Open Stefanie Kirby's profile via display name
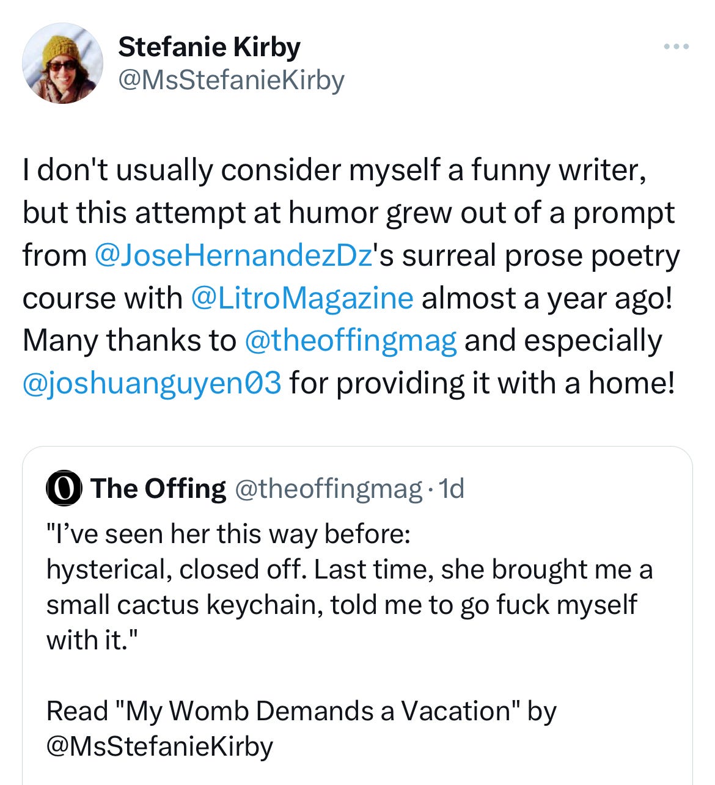The height and width of the screenshot is (785, 715). (x=209, y=47)
